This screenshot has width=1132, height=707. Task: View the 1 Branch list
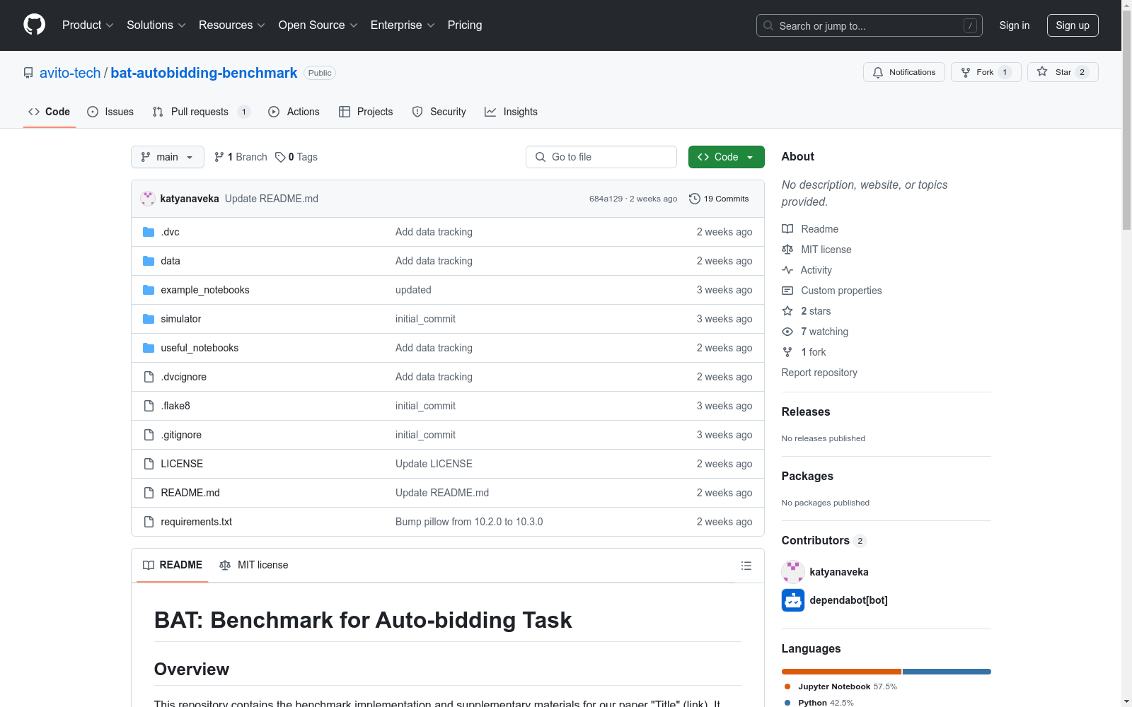pos(241,157)
